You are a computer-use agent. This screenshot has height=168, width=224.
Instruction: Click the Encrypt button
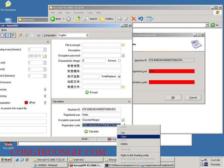(x=92, y=92)
